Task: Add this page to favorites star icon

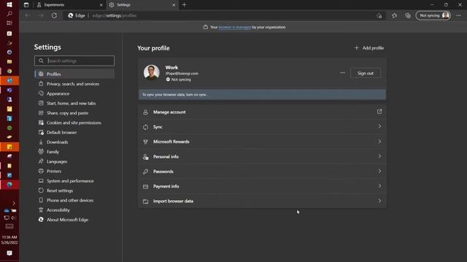Action: [x=379, y=16]
